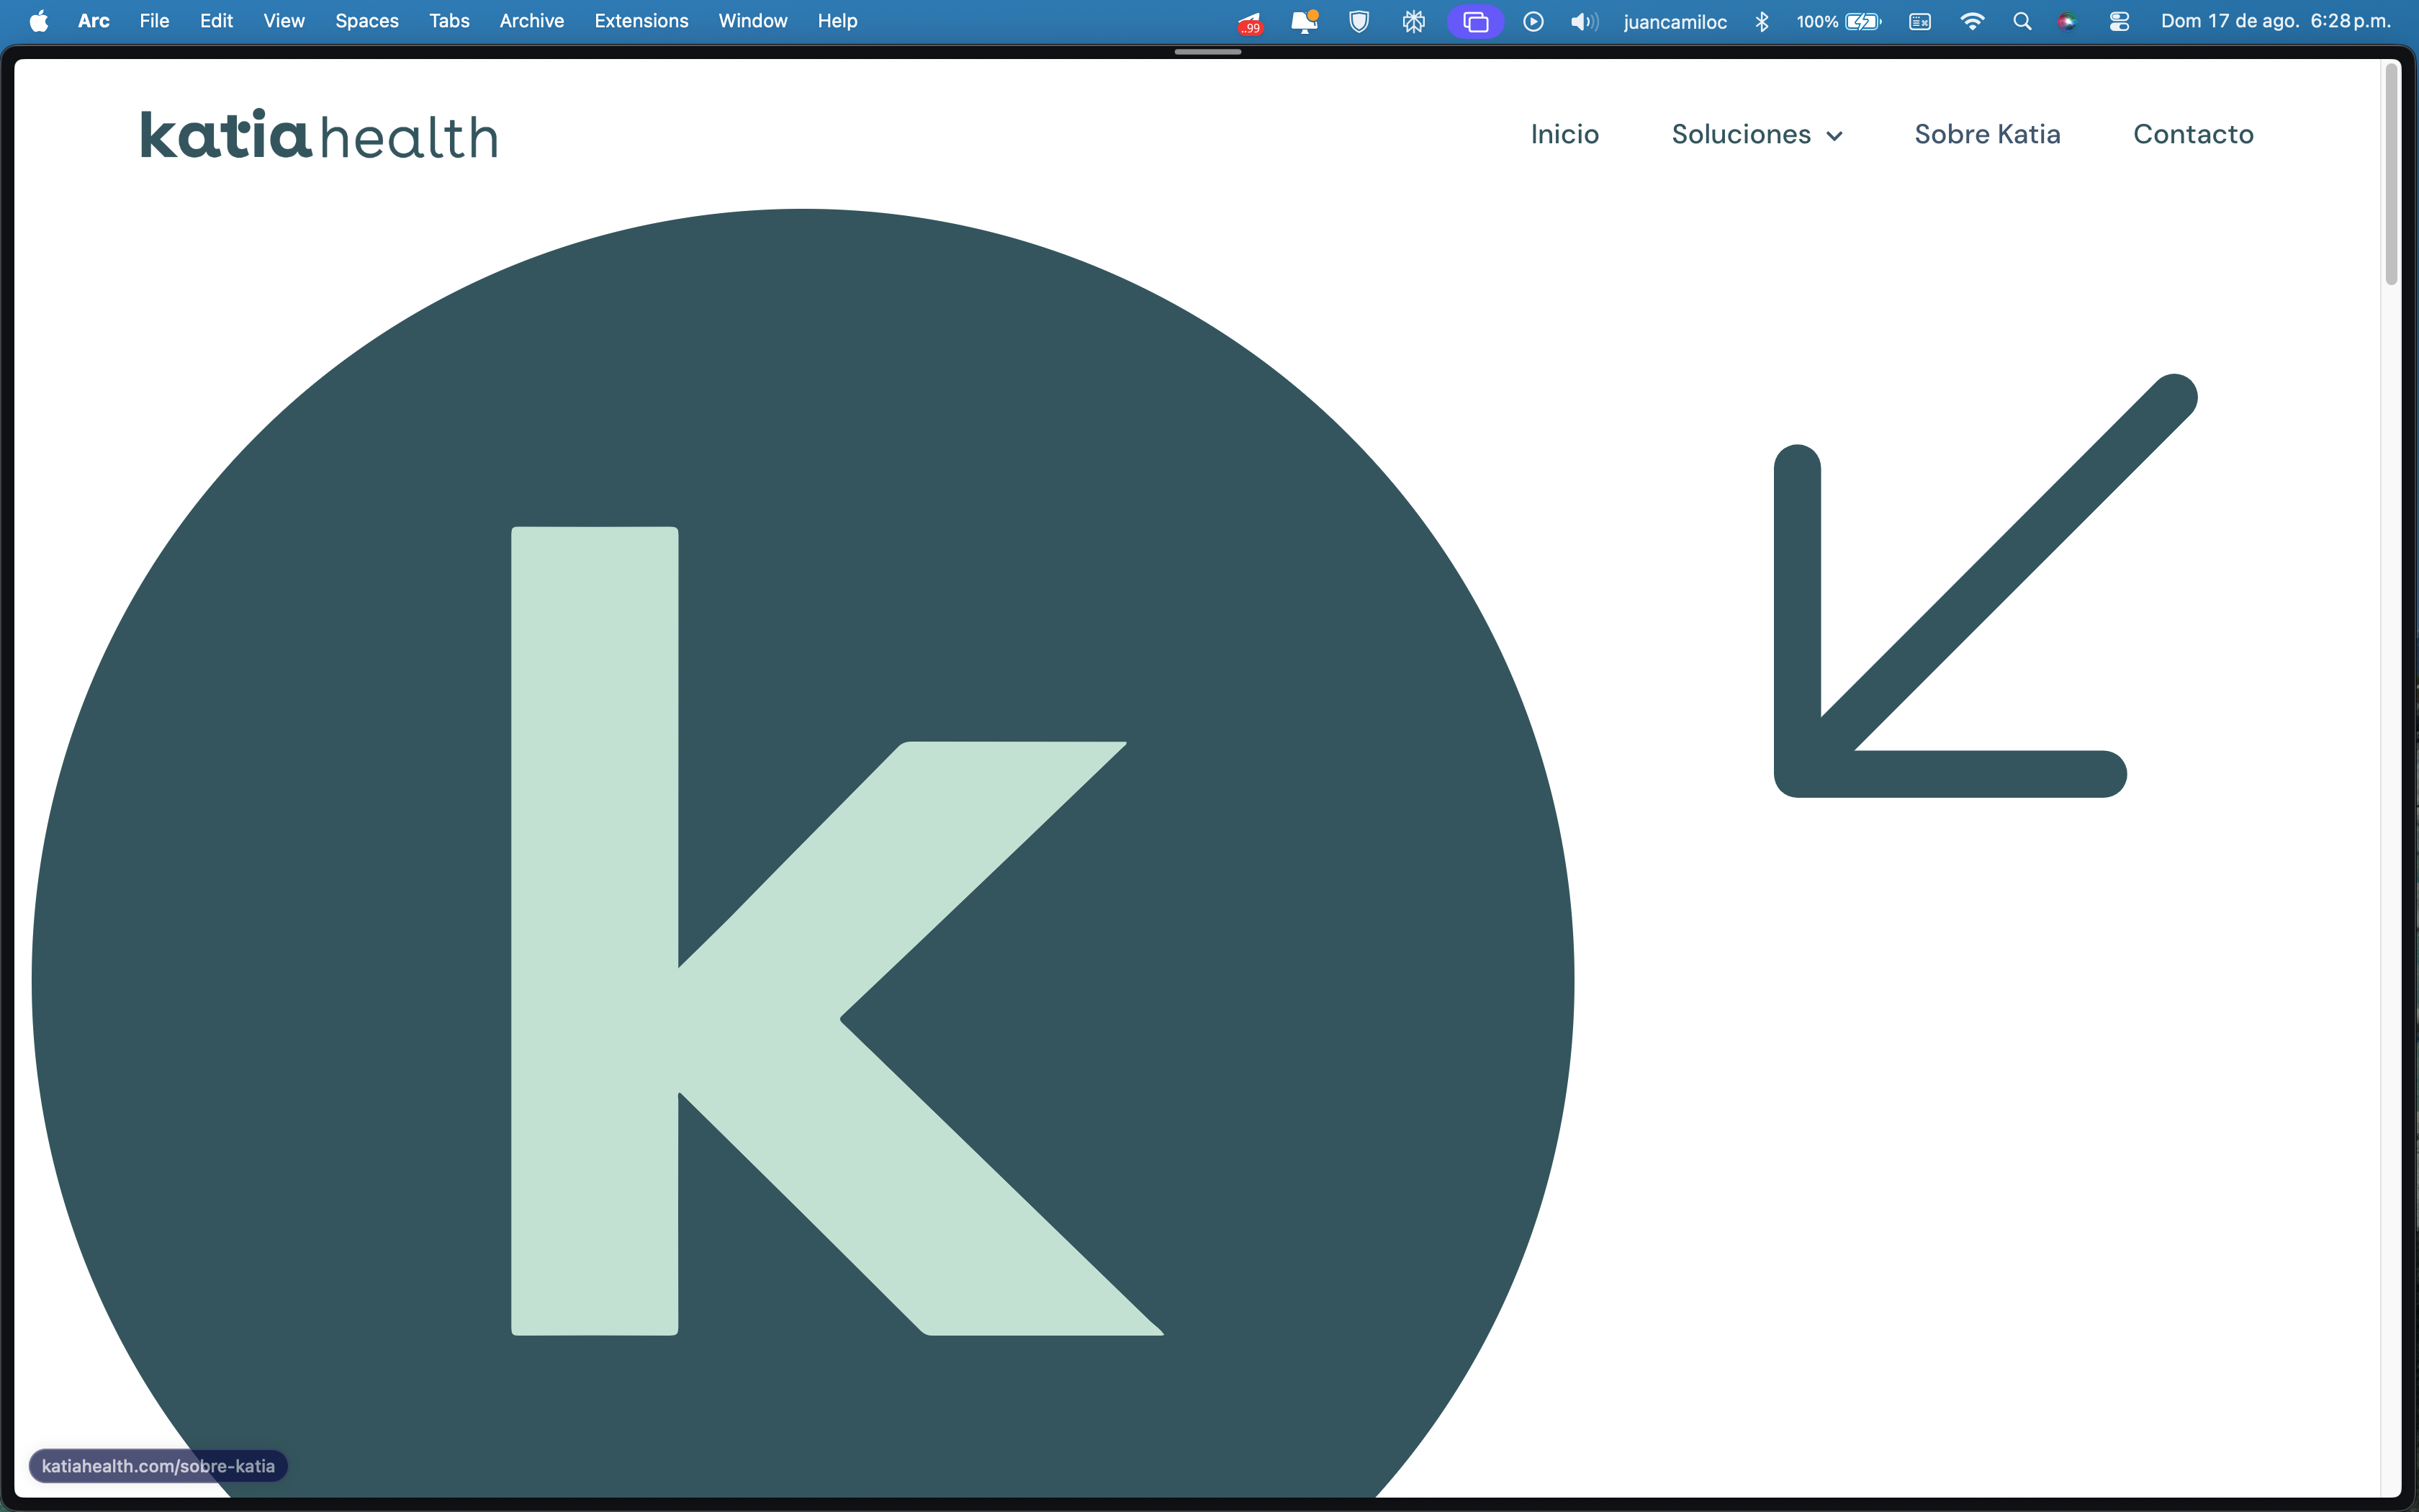Image resolution: width=2419 pixels, height=1512 pixels.
Task: Click the juancamiloc user menu
Action: coord(1675,22)
